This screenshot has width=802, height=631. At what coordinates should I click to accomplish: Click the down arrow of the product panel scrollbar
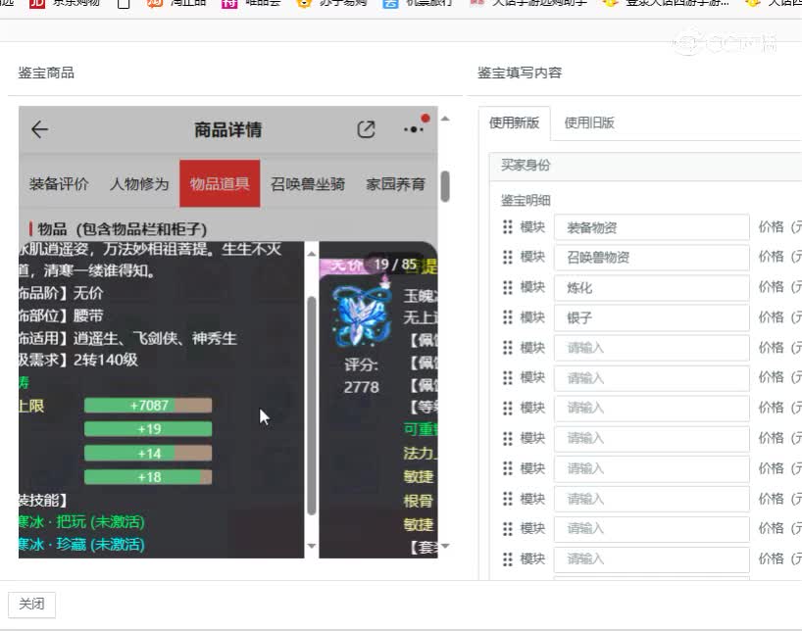click(445, 546)
